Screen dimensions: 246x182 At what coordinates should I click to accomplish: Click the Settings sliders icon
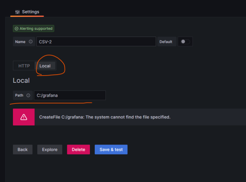tap(17, 12)
